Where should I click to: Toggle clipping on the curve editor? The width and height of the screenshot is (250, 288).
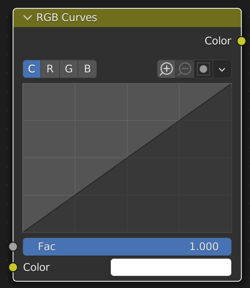click(203, 69)
